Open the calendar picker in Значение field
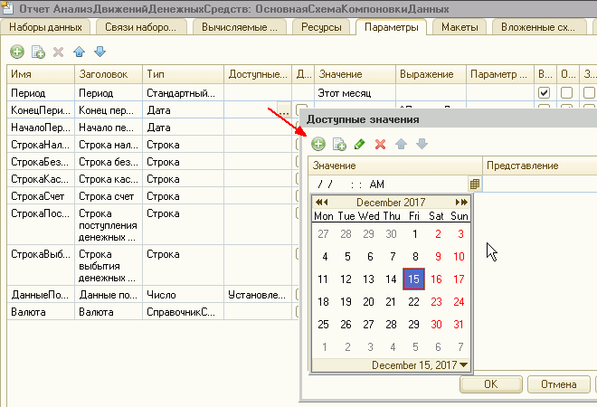Viewport: 597px width, 407px height. point(474,185)
